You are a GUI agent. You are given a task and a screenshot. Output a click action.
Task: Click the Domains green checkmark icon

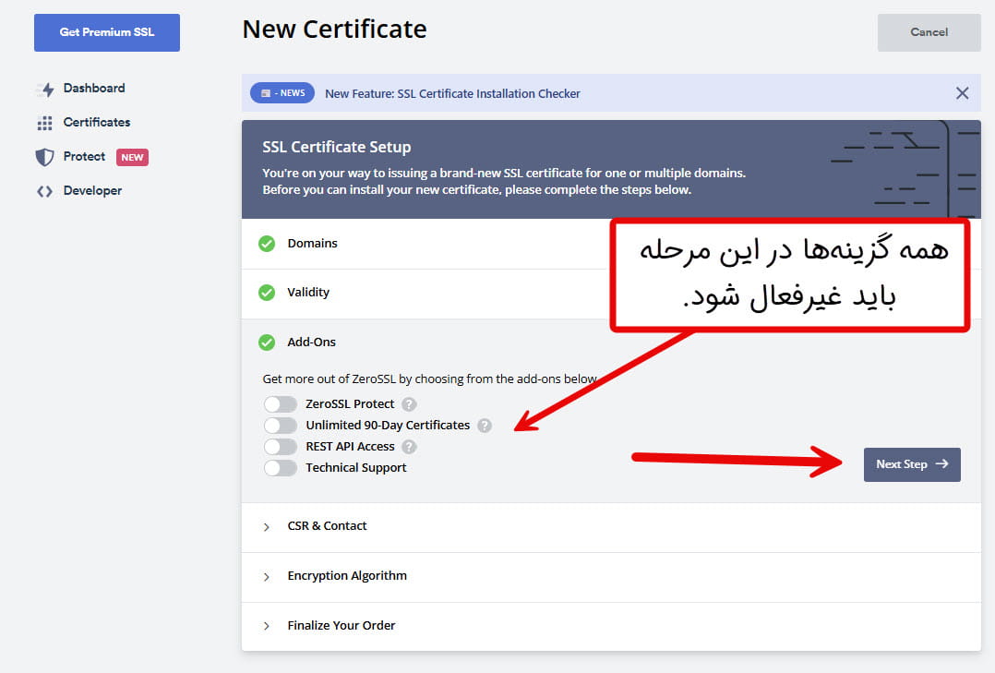[267, 244]
